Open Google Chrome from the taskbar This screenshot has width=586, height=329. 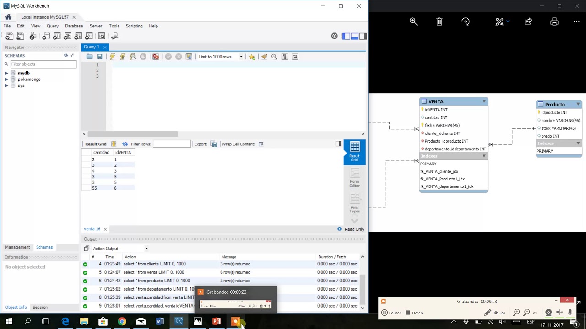tap(122, 322)
